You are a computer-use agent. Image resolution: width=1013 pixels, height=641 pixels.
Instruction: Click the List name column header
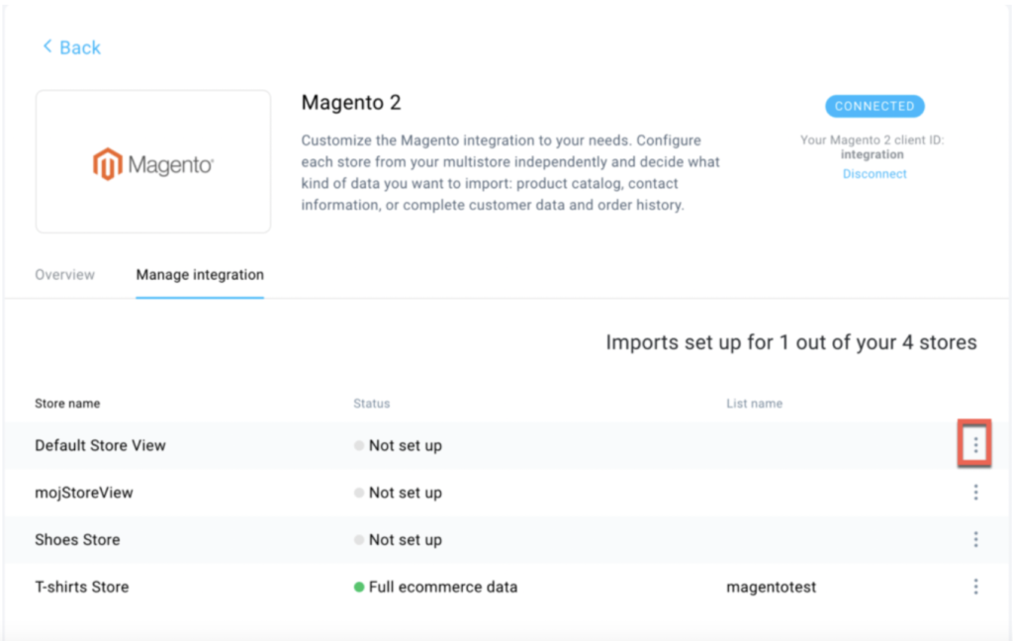(754, 404)
